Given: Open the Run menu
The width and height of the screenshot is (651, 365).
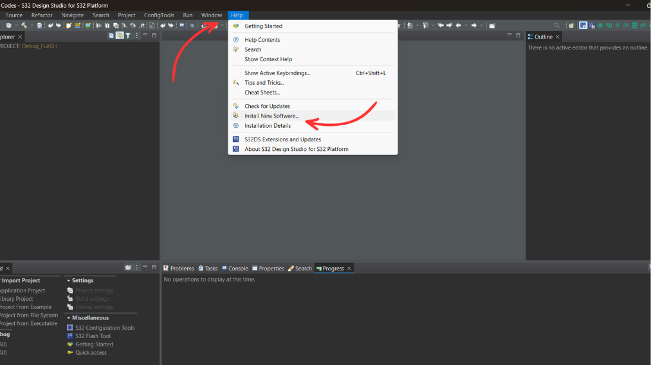Looking at the screenshot, I should pos(188,15).
